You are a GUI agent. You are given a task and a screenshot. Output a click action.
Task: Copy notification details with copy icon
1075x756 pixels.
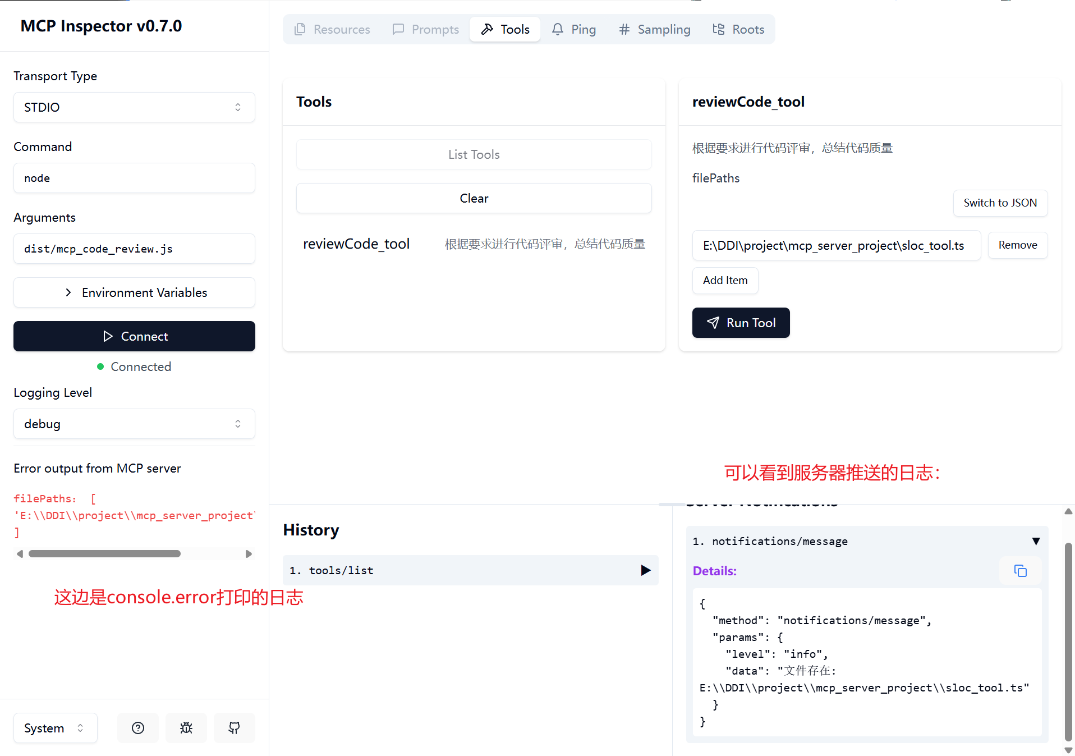[x=1020, y=571]
